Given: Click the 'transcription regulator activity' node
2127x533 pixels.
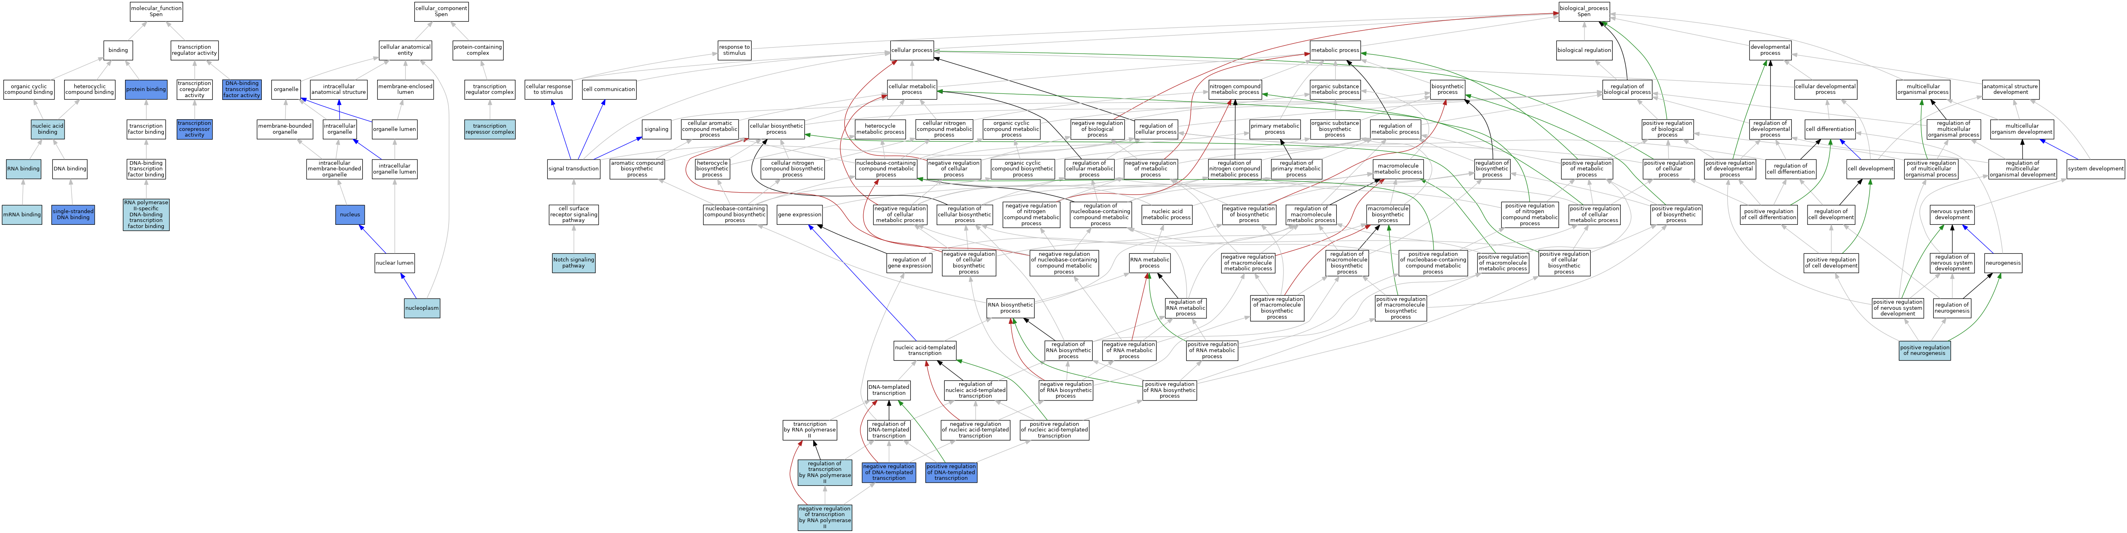Looking at the screenshot, I should click(x=194, y=50).
